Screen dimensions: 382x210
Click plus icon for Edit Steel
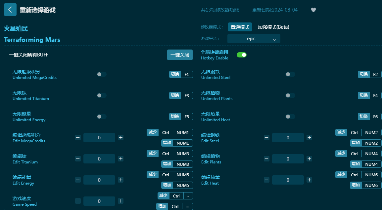tap(309, 138)
